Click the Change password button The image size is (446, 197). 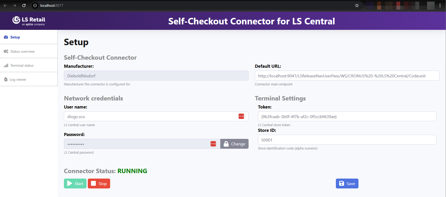pyautogui.click(x=234, y=144)
